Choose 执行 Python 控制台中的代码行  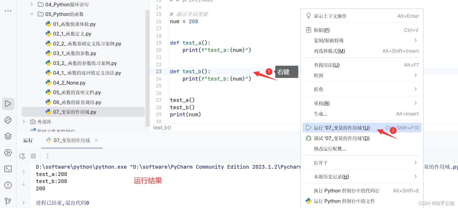pyautogui.click(x=362, y=191)
